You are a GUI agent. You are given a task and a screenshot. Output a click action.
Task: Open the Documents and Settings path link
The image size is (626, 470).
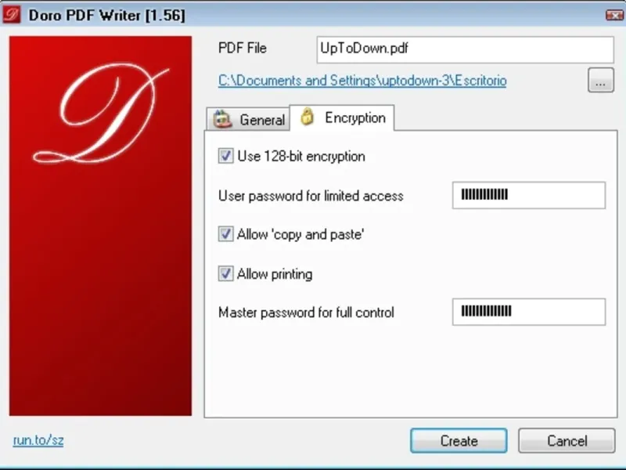(362, 81)
